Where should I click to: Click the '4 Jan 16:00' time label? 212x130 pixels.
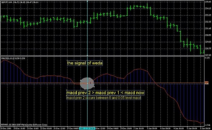coord(178,128)
